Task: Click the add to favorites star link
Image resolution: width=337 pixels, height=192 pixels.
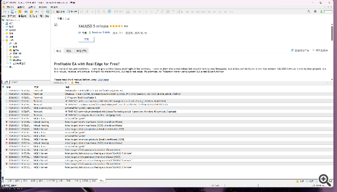Action: [320, 50]
